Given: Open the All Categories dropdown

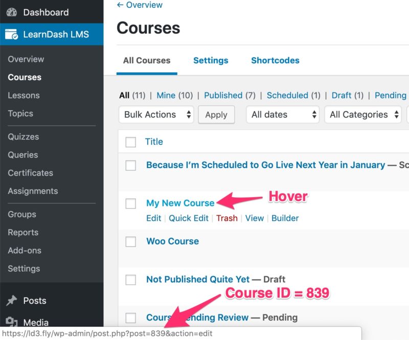Looking at the screenshot, I should [363, 114].
